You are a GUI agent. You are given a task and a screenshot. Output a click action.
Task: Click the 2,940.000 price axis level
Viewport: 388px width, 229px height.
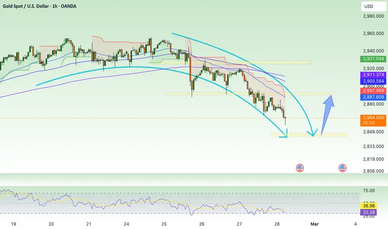coord(373,51)
